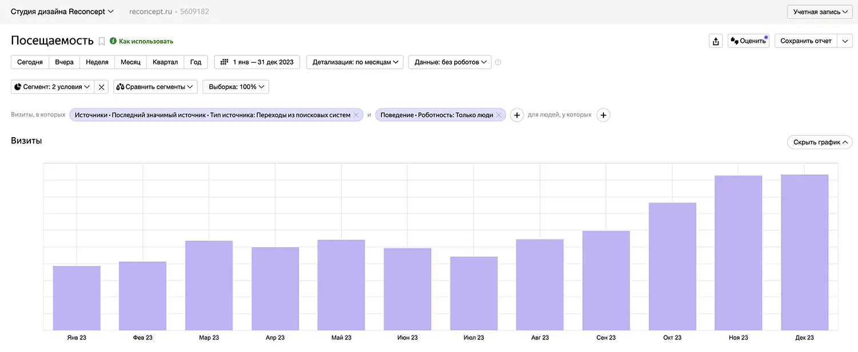This screenshot has width=858, height=352.
Task: Select the Год period
Action: (196, 62)
